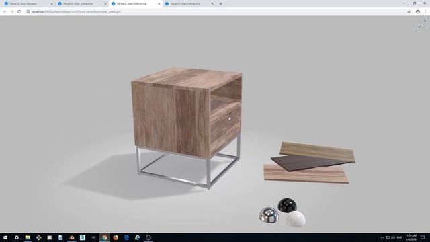The image size is (430, 242).
Task: Open the Verge3D cube icon in taskbar
Action: tap(148, 237)
